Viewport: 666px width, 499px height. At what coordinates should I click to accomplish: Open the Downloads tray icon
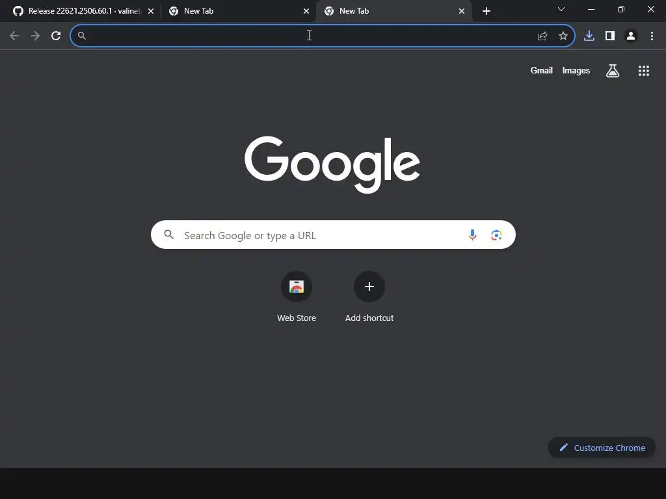(x=589, y=36)
